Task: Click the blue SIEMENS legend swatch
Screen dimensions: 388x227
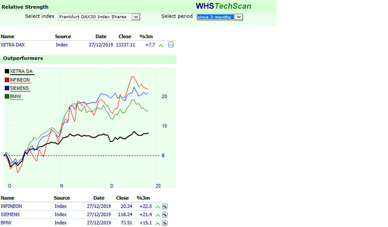Action: [x=7, y=88]
